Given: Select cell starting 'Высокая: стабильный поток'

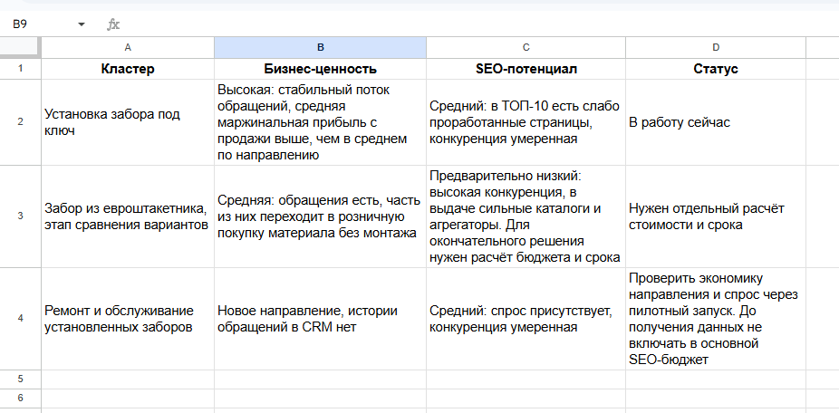Looking at the screenshot, I should (x=321, y=122).
